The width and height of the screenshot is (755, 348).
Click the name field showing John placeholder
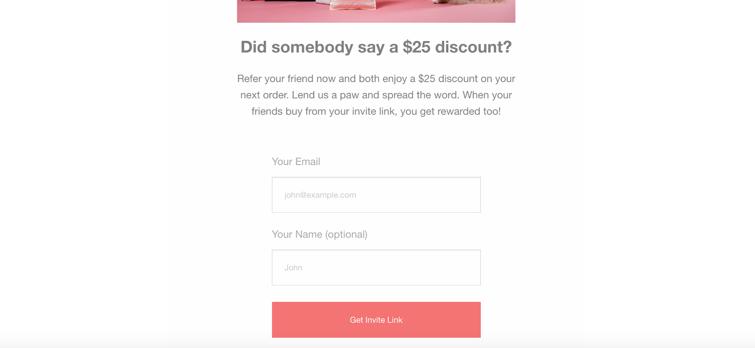tap(376, 267)
